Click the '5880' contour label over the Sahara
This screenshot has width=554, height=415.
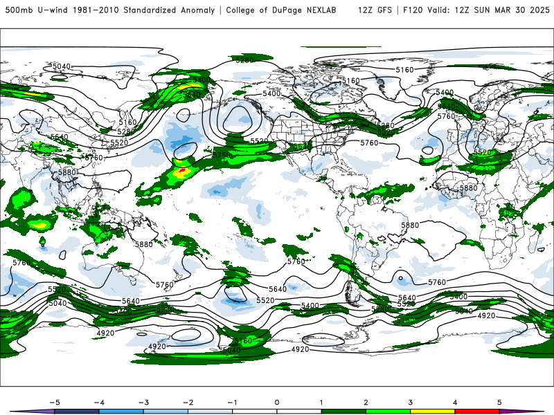tap(469, 188)
